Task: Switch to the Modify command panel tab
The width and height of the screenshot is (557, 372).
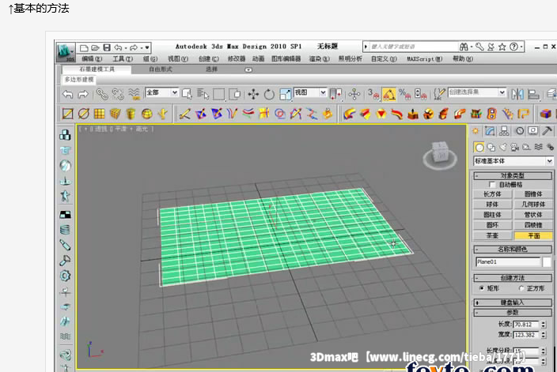Action: [x=490, y=131]
